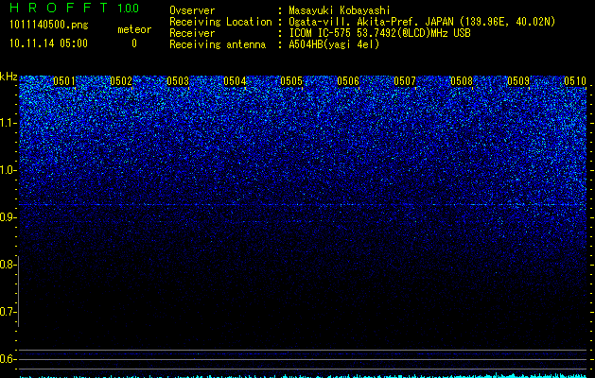Click the Receiving antenna label

(x=218, y=44)
